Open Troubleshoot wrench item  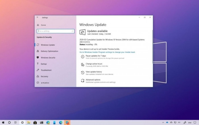tap(45, 70)
